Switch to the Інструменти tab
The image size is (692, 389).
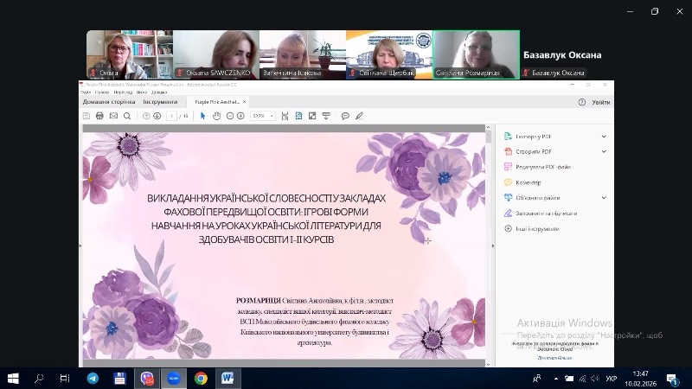pos(160,102)
